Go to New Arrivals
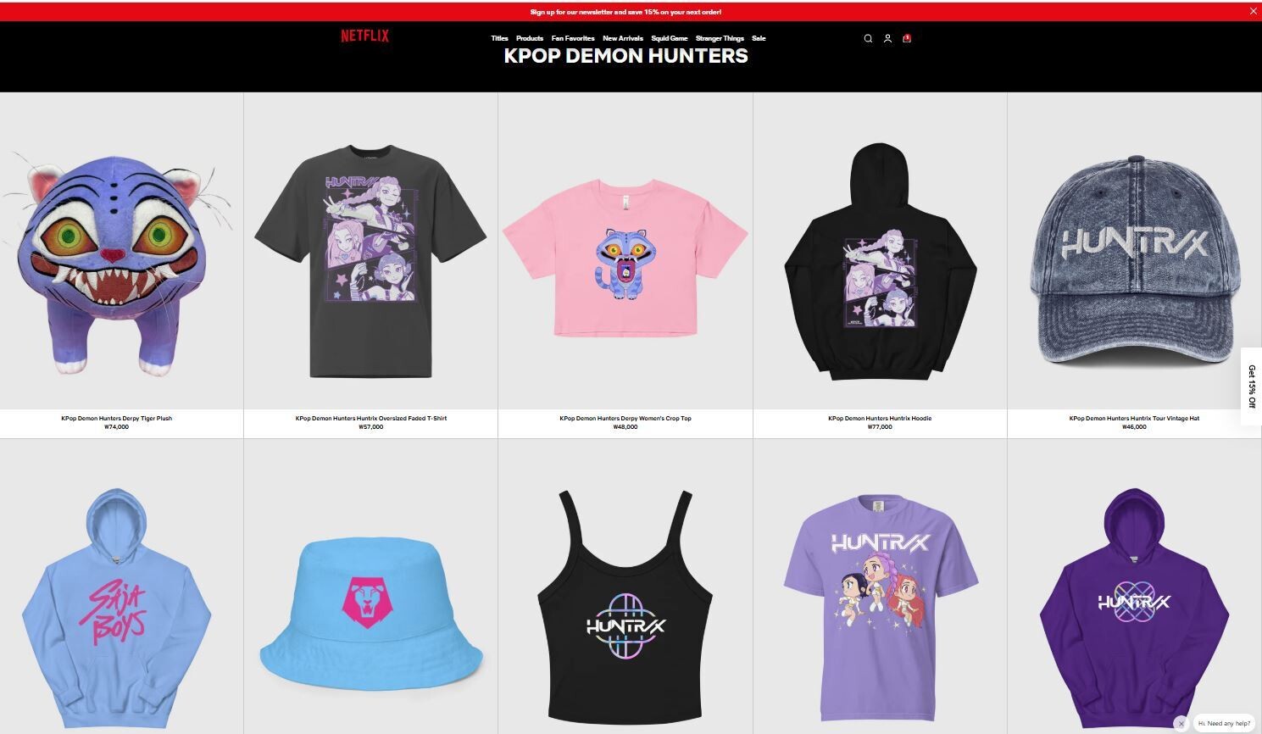The height and width of the screenshot is (734, 1262). [x=623, y=38]
